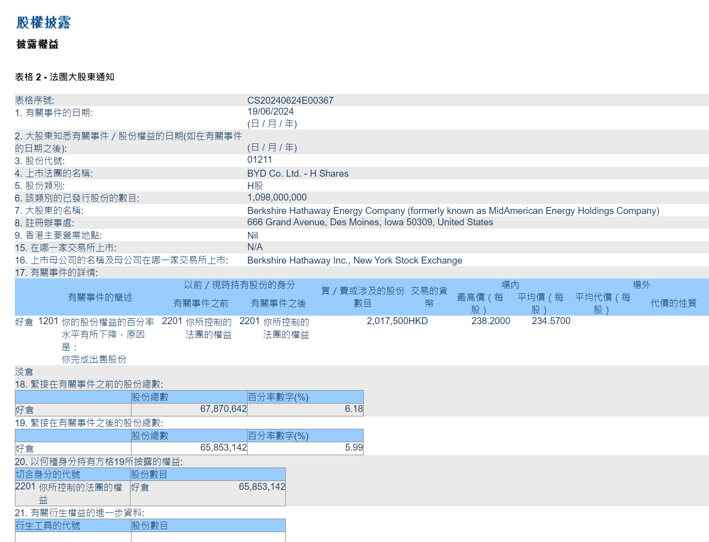
Task: Click the 股權披露 page heading
Action: pos(44,22)
